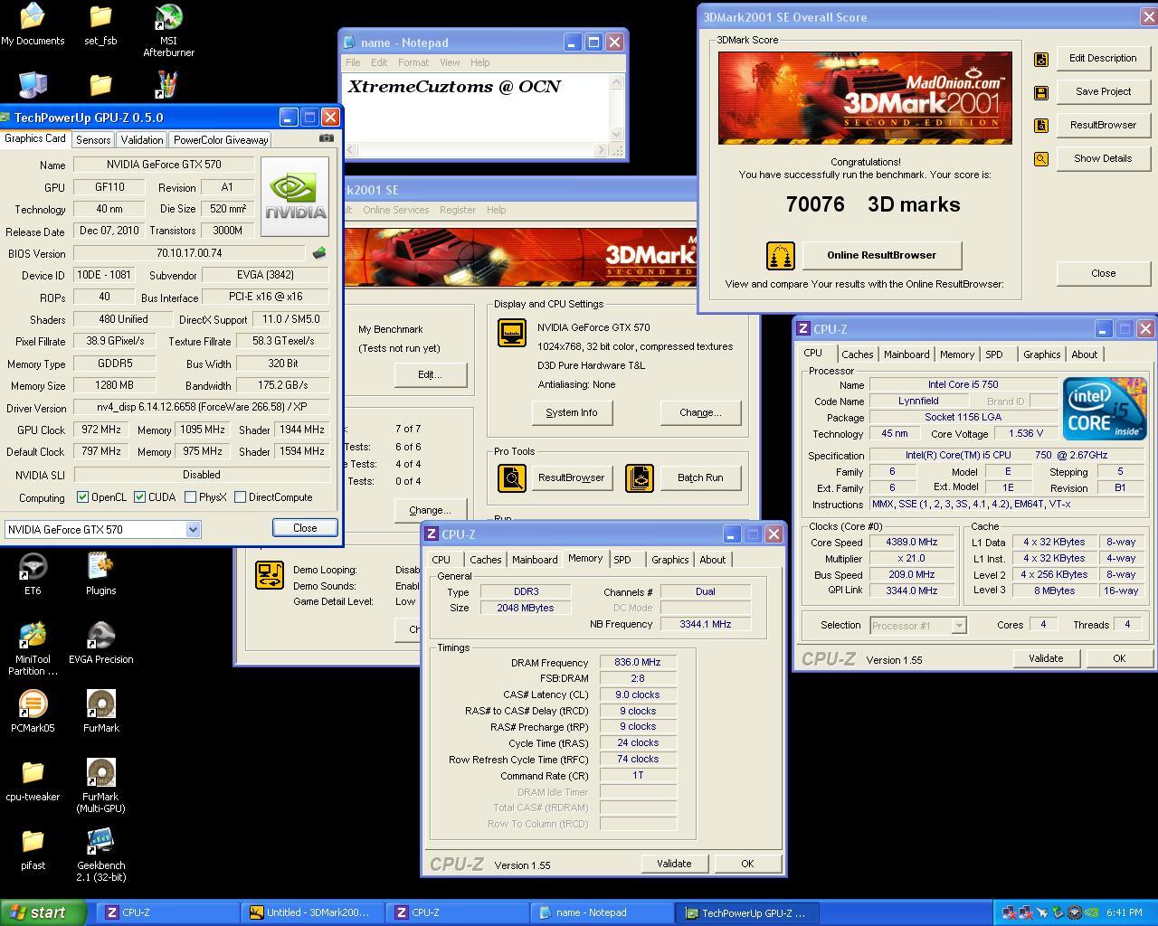Click the Change button in Display and CPU Settings
Screen dimensions: 1158x926
point(700,412)
